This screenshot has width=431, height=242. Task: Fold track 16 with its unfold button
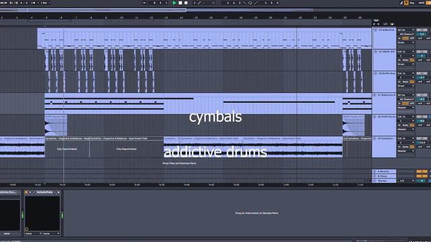click(376, 73)
